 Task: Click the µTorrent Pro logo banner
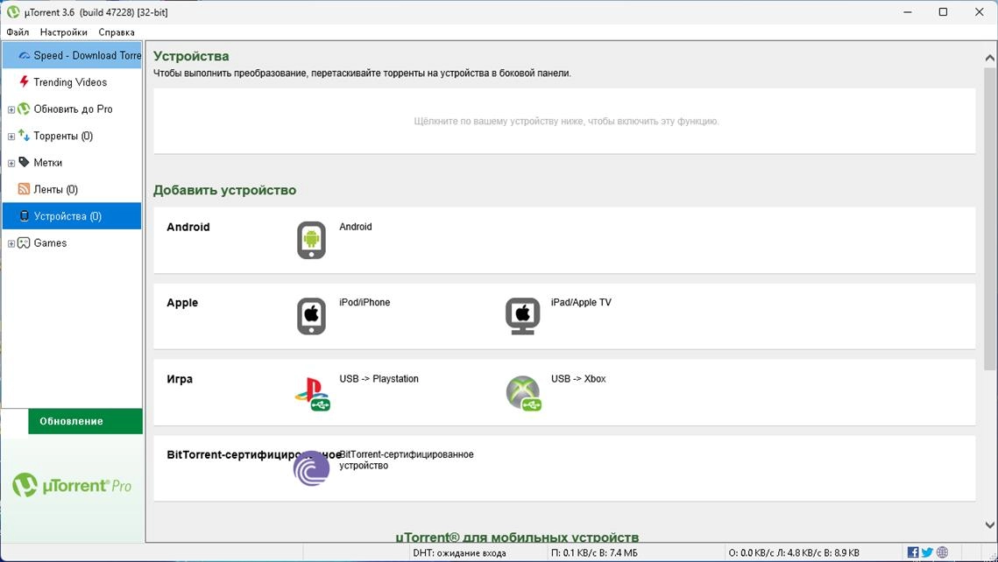[72, 486]
